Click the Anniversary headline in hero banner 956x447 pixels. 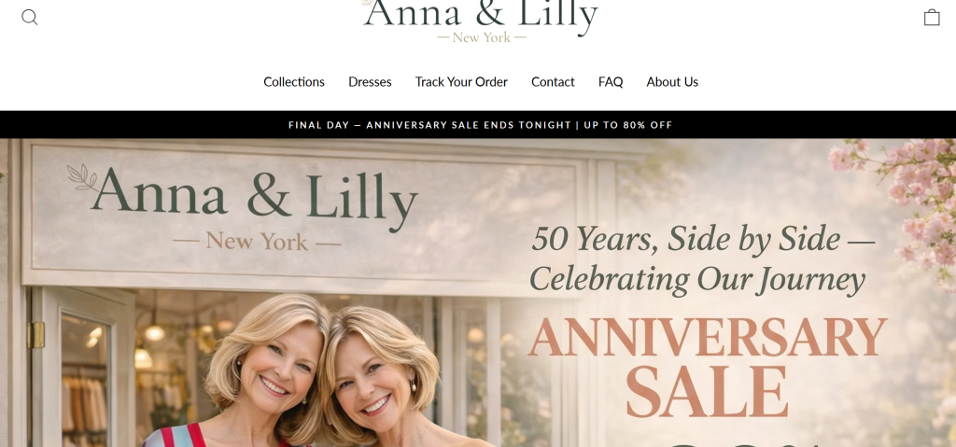pyautogui.click(x=708, y=337)
